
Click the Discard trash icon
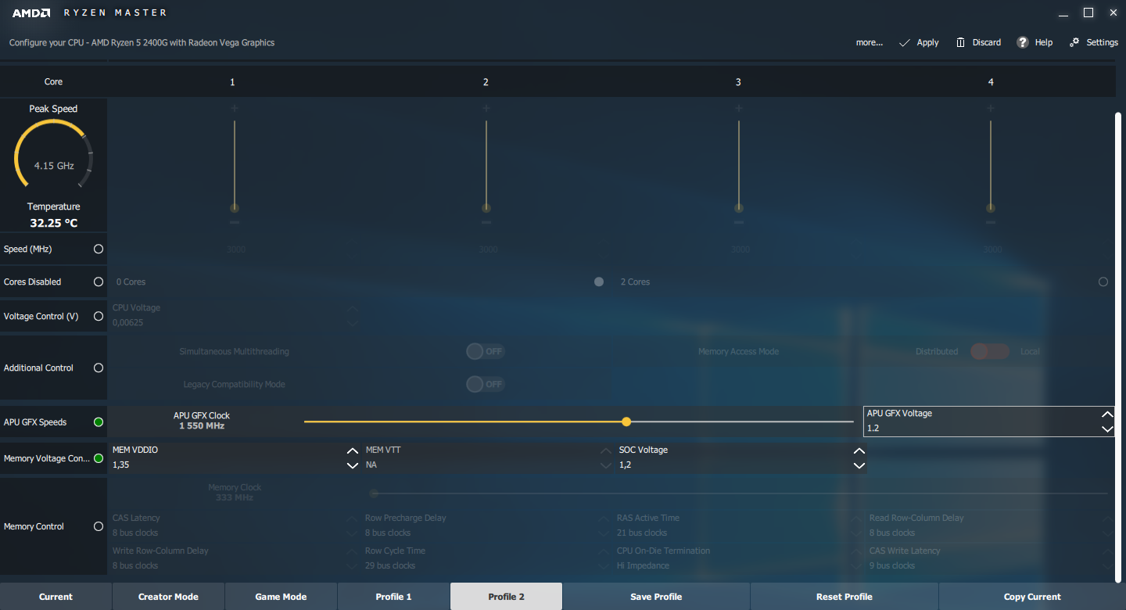point(960,42)
